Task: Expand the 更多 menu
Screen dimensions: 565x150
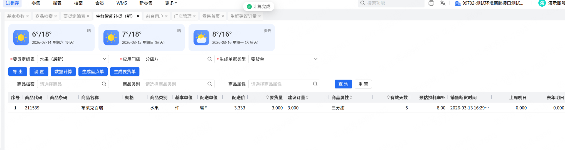Action: (171, 3)
